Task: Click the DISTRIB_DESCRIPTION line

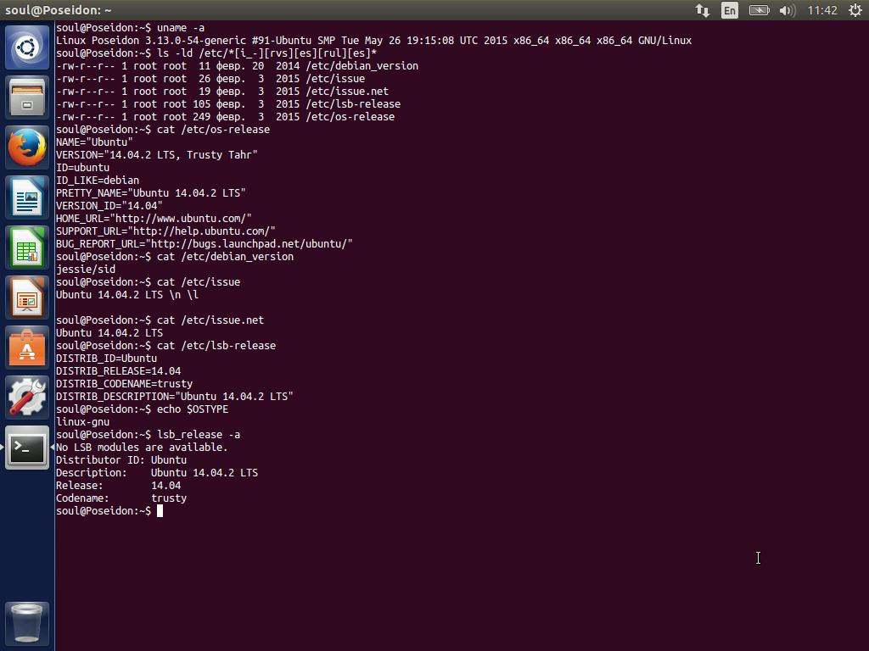Action: (175, 397)
